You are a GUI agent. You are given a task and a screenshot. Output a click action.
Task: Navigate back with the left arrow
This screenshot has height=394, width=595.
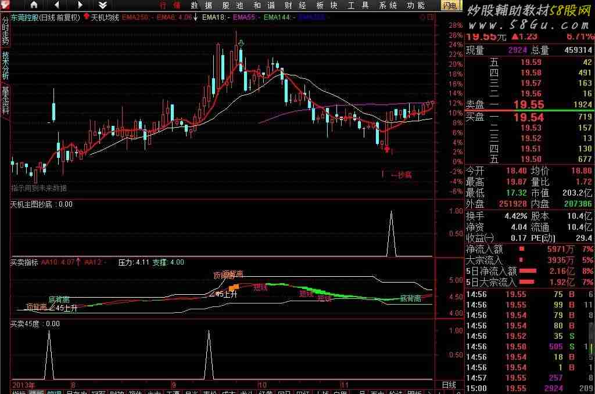56,5
